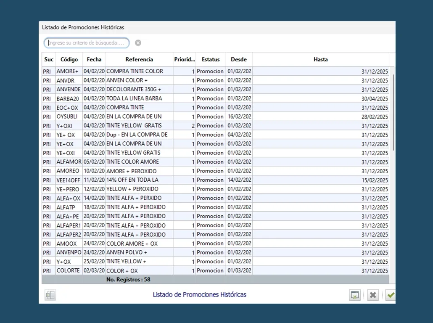The height and width of the screenshot is (323, 433).
Task: Click the Desde column header
Action: [239, 60]
